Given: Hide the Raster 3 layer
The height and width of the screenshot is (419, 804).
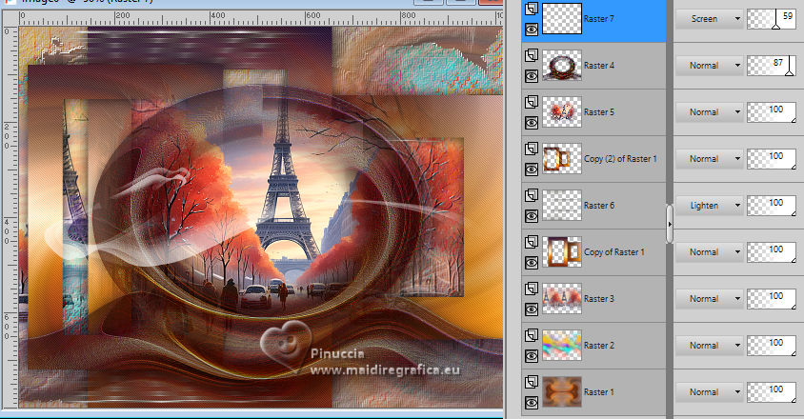Looking at the screenshot, I should [532, 309].
